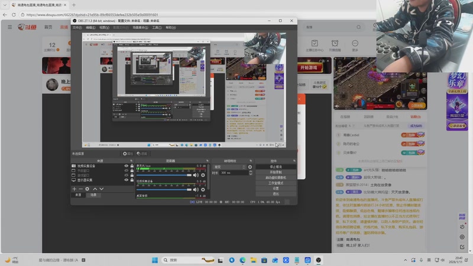This screenshot has height=266, width=473.
Task: Toggle visibility of the second source row
Action: point(127,170)
